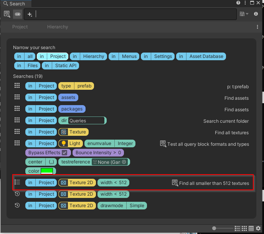Click the green color swatch

point(47,171)
